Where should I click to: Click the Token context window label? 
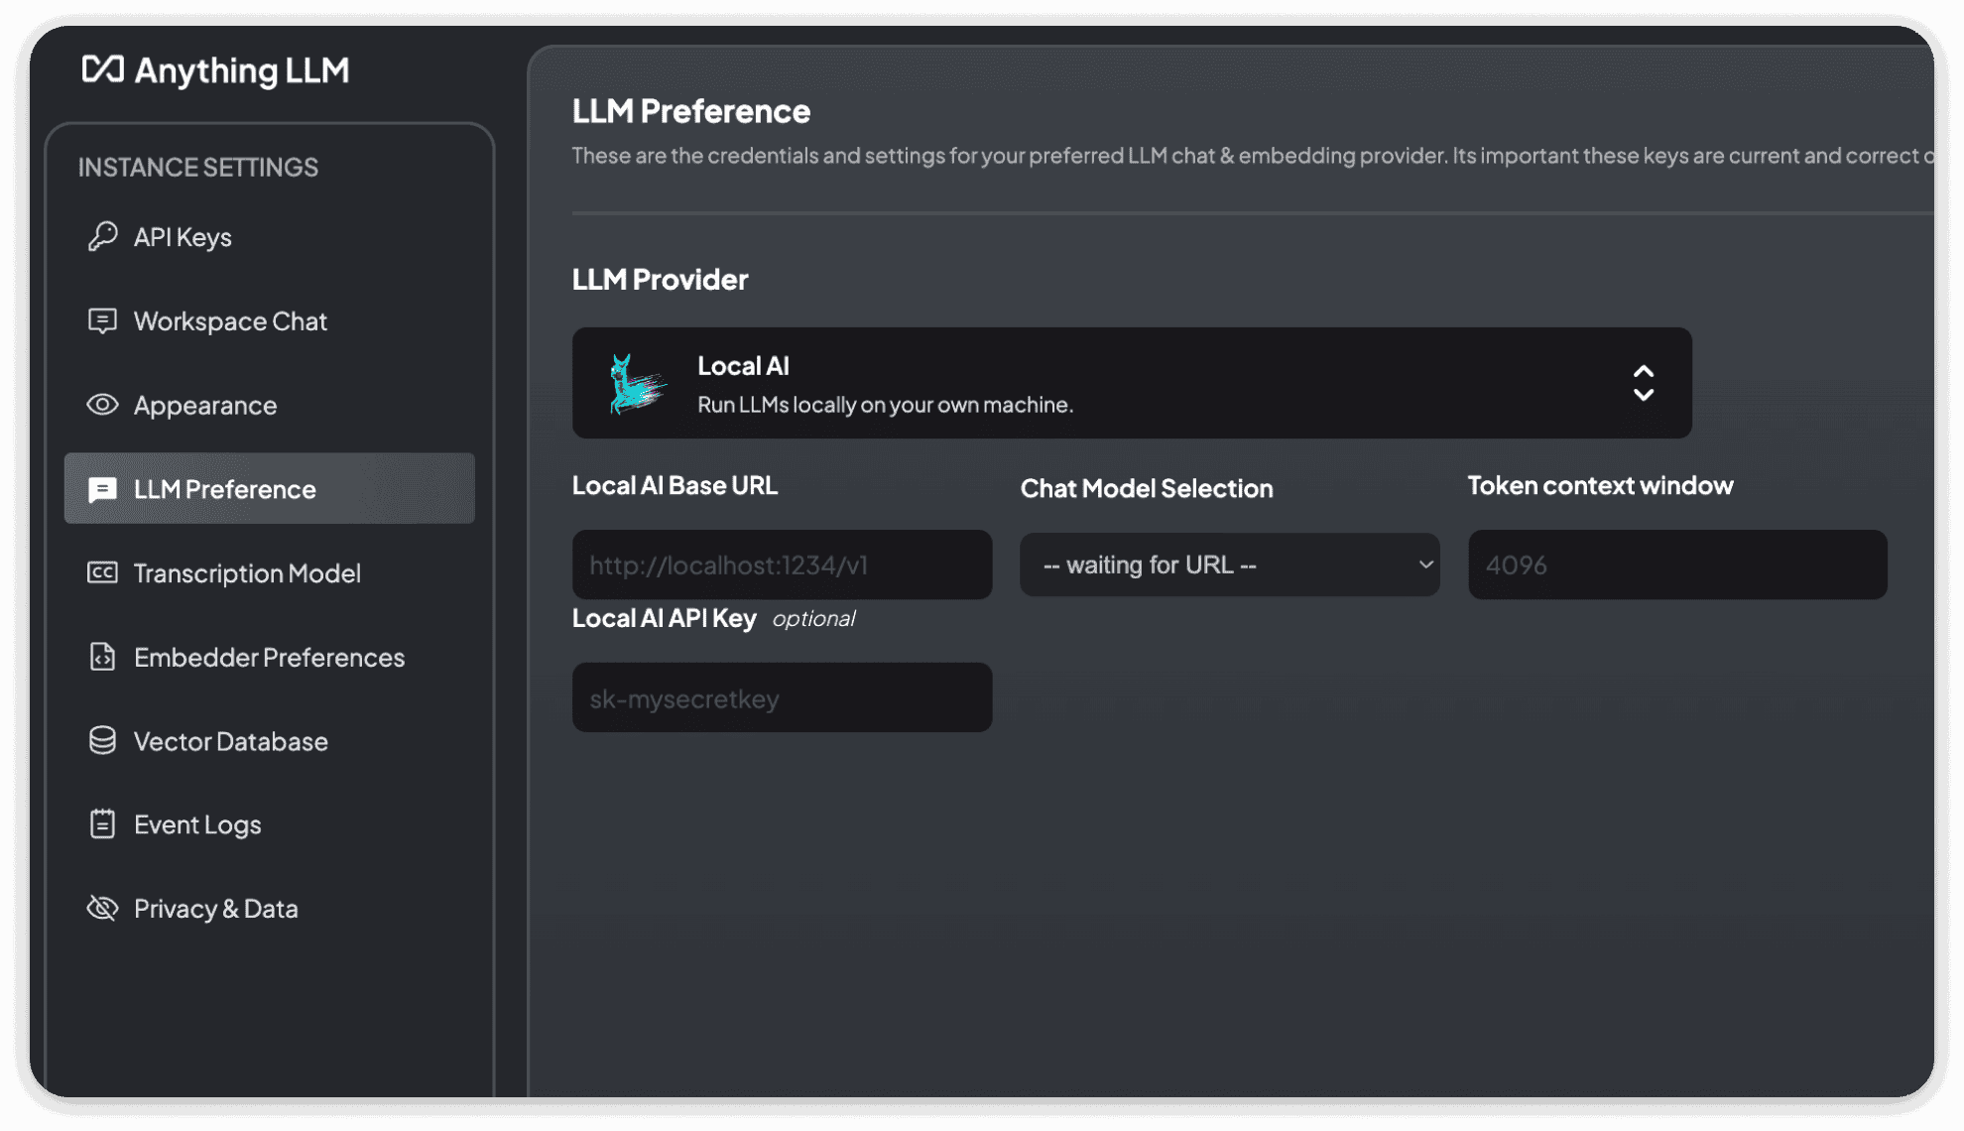1600,485
